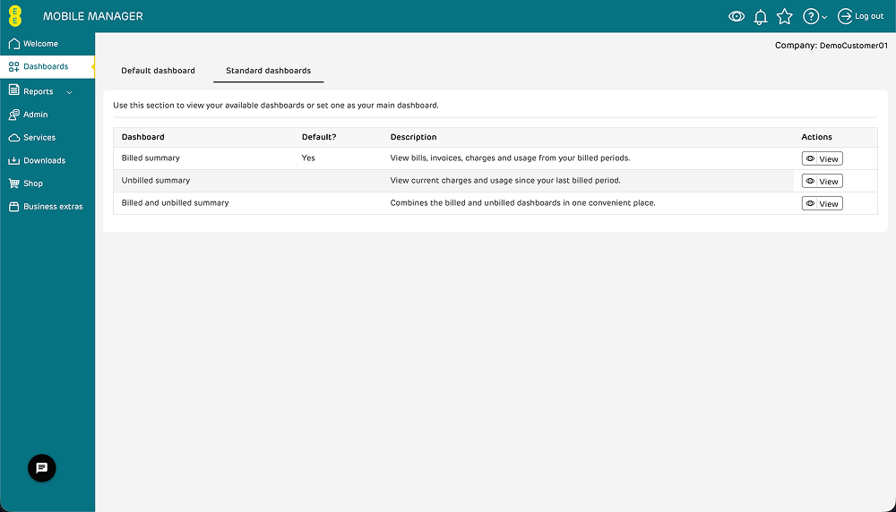Expand the Reports chevron

(x=69, y=92)
